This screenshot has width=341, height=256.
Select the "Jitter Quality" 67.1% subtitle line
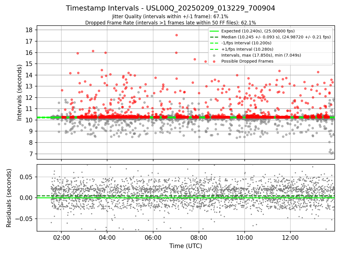(x=170, y=16)
